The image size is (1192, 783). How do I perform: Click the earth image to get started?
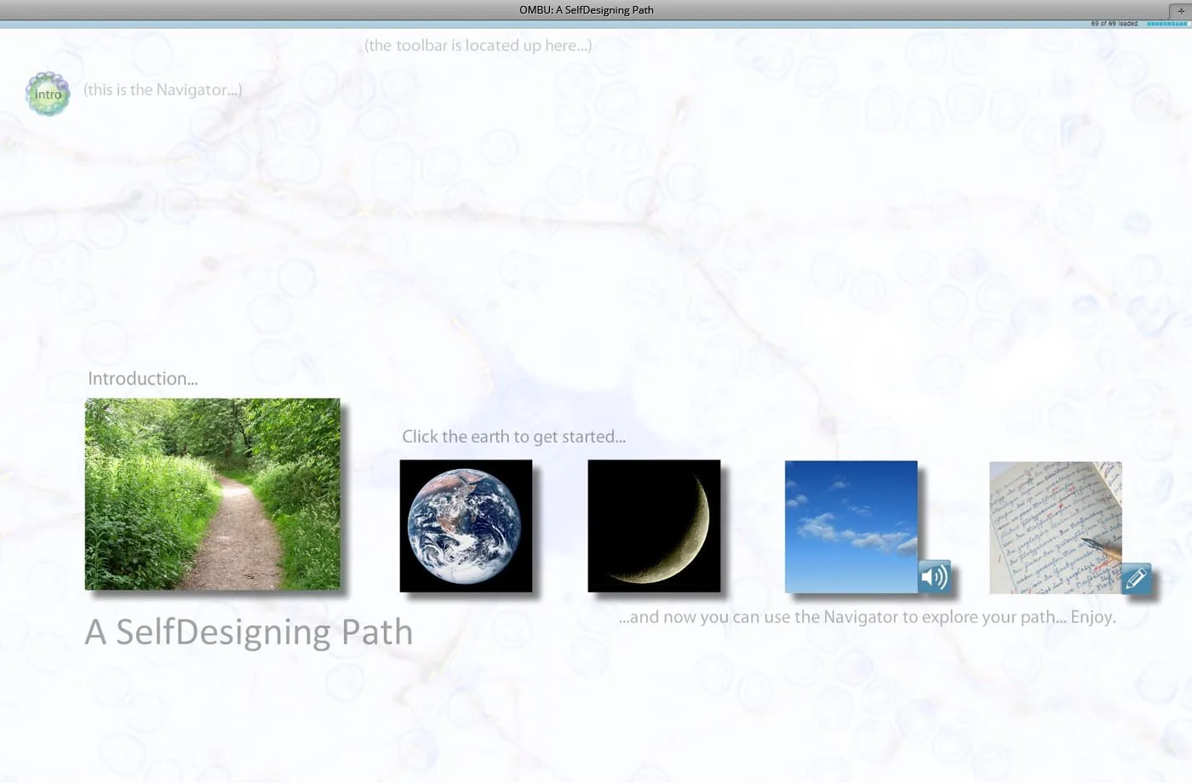[466, 526]
